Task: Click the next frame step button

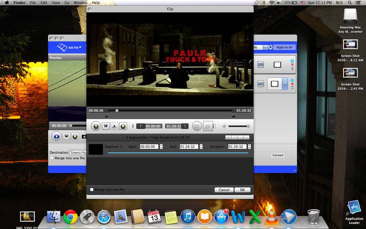Action: tap(114, 126)
